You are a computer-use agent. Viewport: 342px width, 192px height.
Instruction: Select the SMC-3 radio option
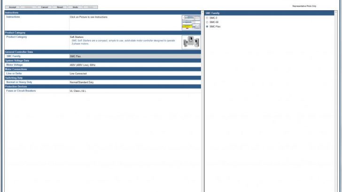pyautogui.click(x=207, y=18)
